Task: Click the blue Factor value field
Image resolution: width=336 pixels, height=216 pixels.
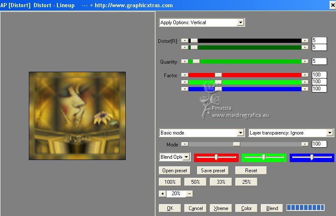Action: (x=319, y=89)
